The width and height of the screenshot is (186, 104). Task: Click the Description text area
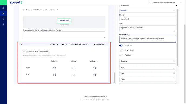point(148,40)
